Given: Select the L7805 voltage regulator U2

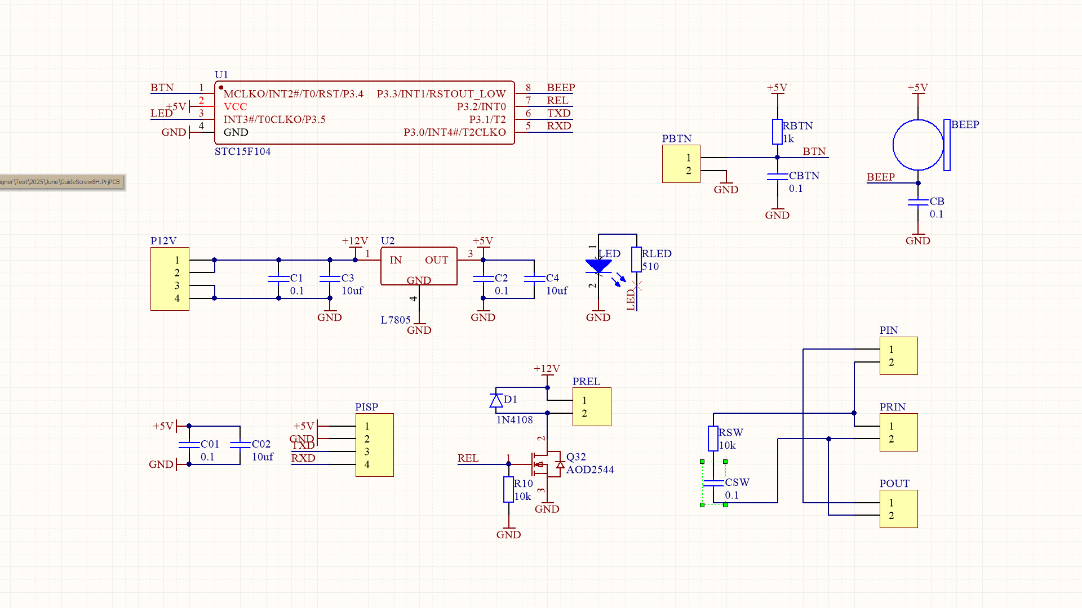Looking at the screenshot, I should coord(418,265).
